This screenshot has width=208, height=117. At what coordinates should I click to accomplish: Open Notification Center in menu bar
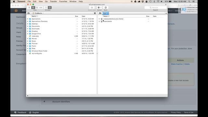tap(194, 1)
